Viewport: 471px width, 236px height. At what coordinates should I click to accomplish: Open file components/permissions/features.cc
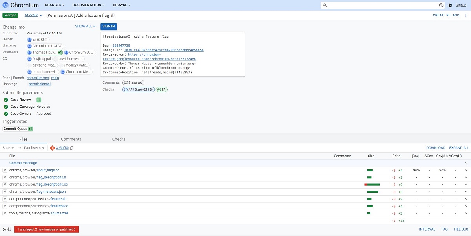pos(39,206)
